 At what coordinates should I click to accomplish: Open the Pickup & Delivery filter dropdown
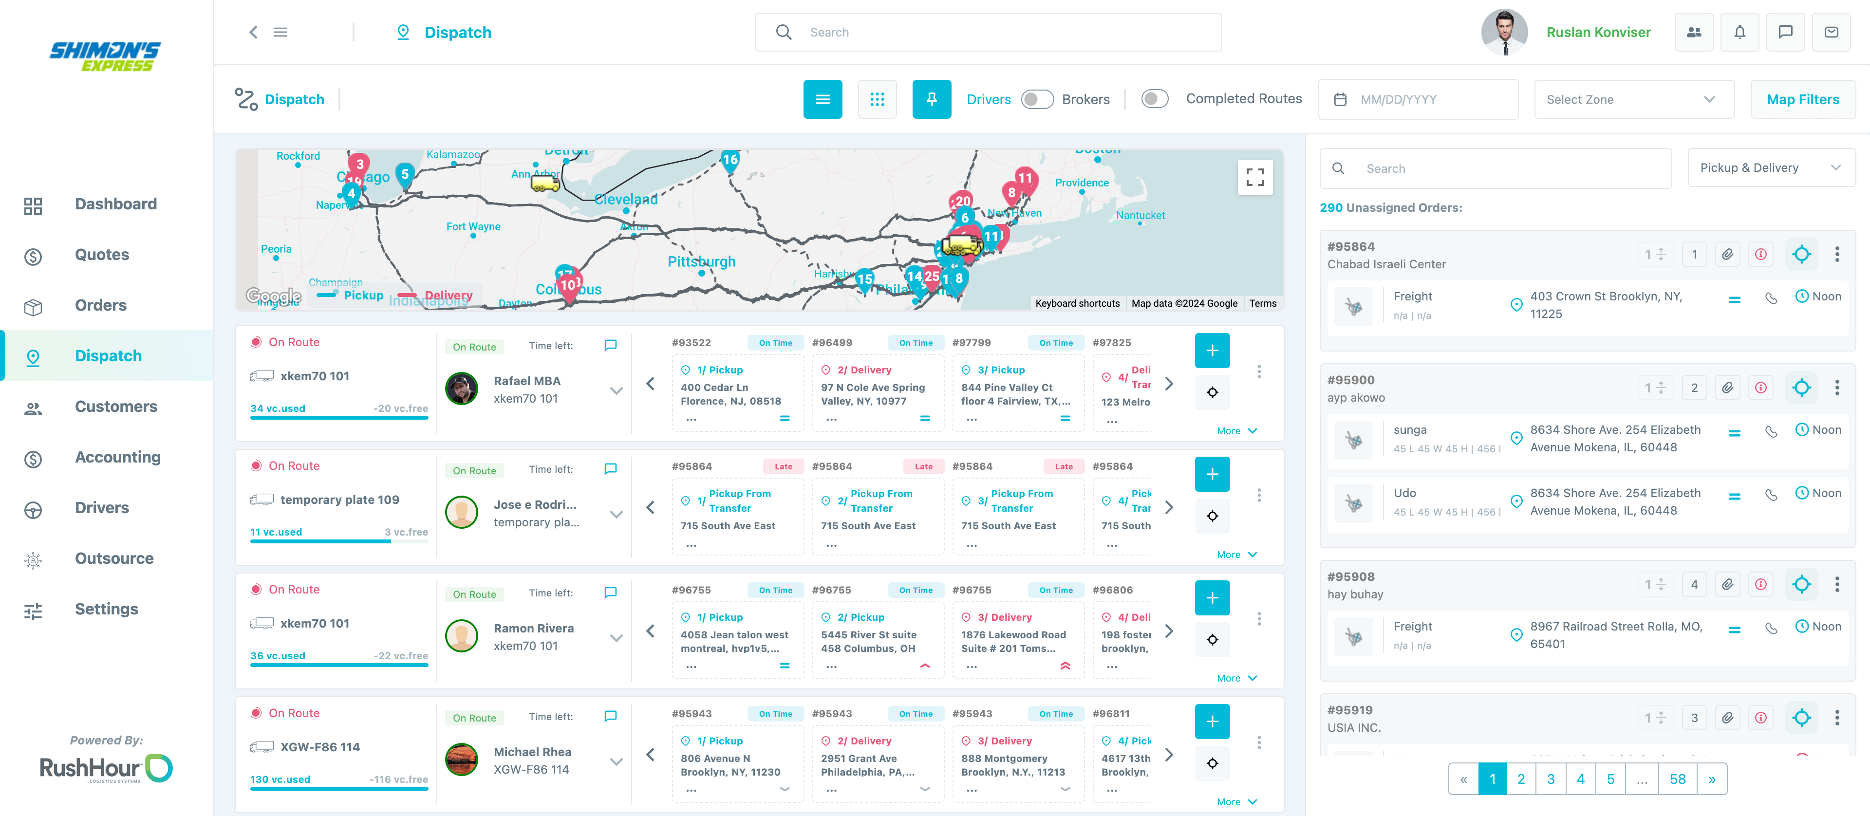click(x=1771, y=167)
